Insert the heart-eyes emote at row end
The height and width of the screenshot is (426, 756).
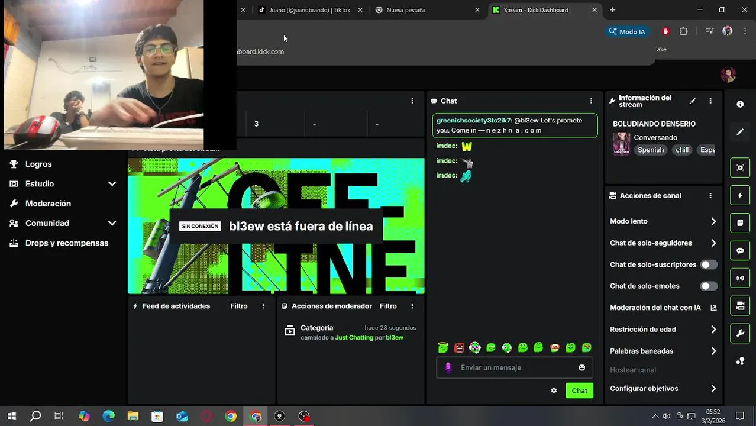(x=587, y=348)
